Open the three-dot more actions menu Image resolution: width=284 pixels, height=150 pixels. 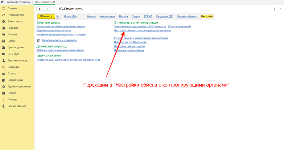coord(274,9)
